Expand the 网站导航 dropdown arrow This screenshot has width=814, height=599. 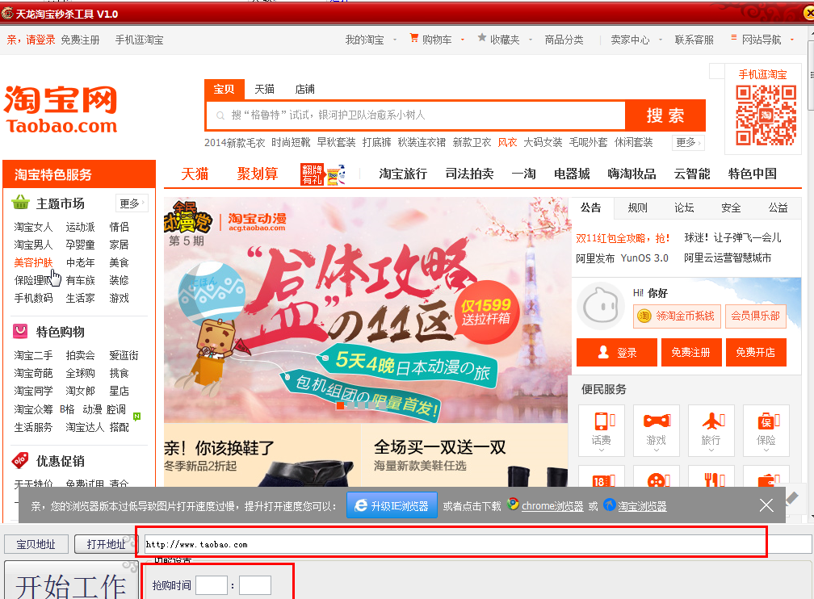[x=792, y=40]
